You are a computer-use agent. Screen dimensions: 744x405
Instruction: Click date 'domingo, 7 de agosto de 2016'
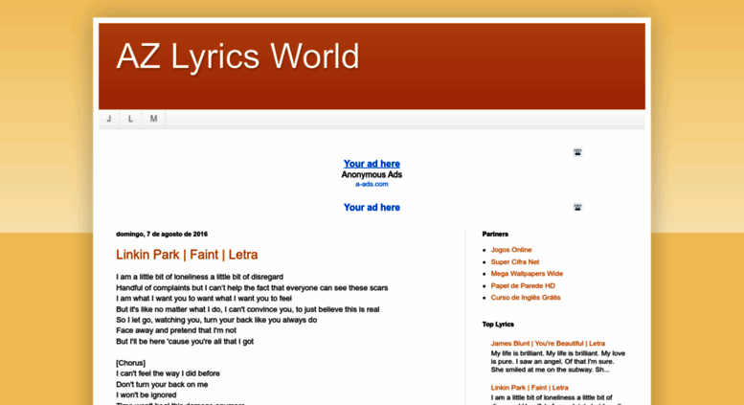162,234
